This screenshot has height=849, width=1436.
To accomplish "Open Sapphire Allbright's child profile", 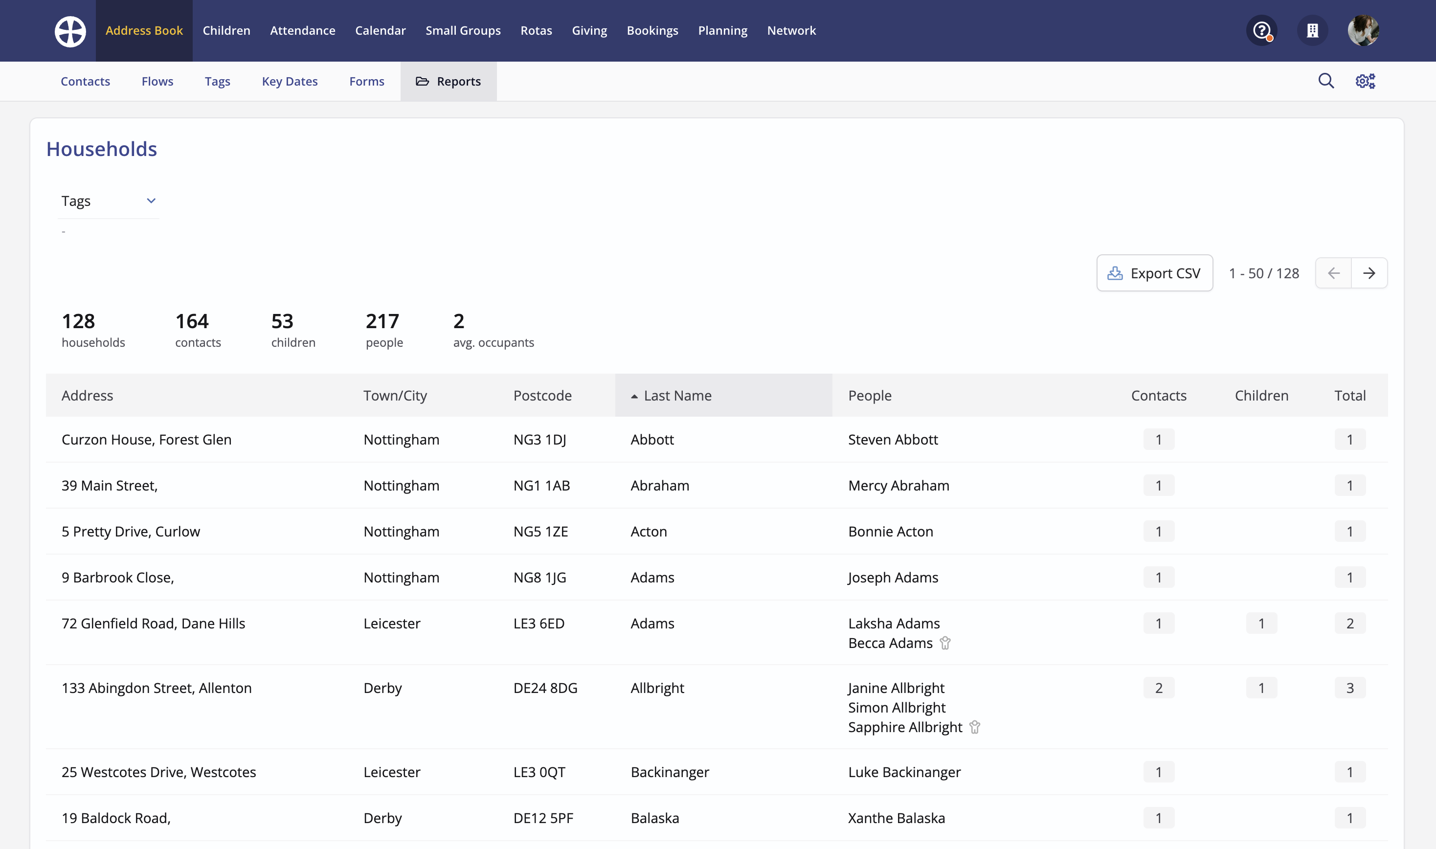I will pyautogui.click(x=905, y=727).
